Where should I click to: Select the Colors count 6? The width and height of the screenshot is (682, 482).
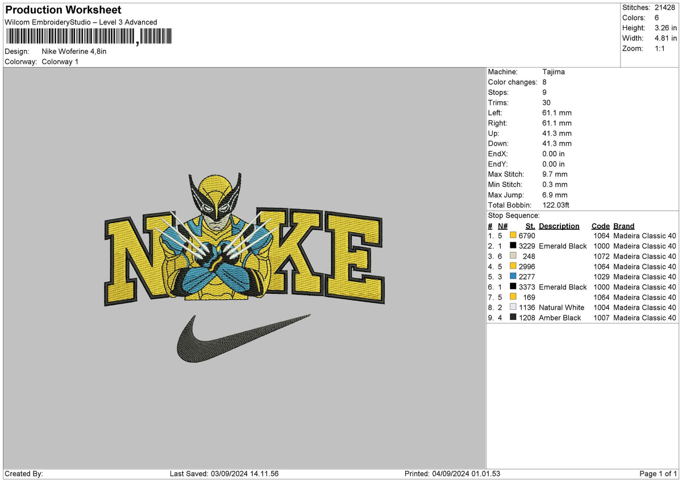coord(657,18)
